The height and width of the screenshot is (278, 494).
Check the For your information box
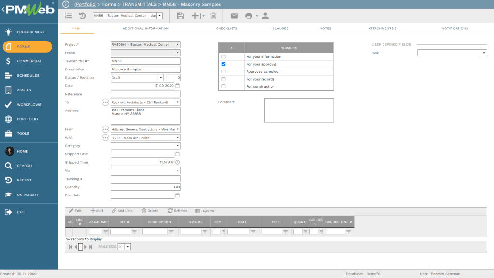(224, 57)
